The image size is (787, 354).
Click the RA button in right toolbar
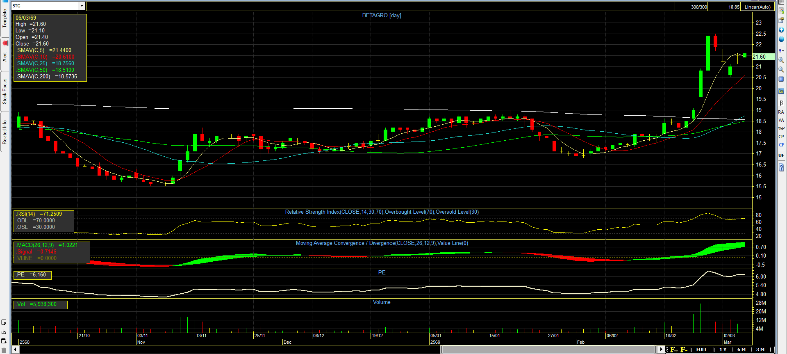781,112
